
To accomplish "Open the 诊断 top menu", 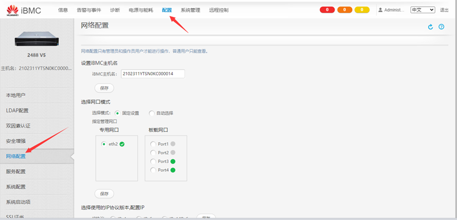I will tap(115, 10).
